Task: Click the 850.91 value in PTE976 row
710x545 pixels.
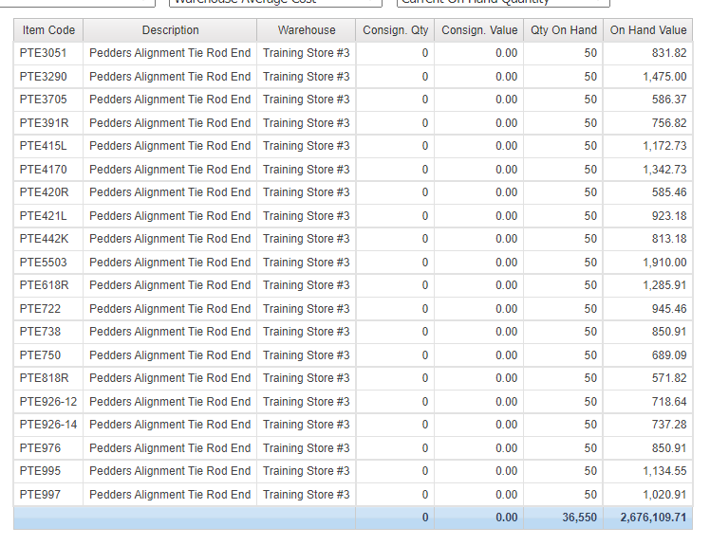Action: (669, 448)
